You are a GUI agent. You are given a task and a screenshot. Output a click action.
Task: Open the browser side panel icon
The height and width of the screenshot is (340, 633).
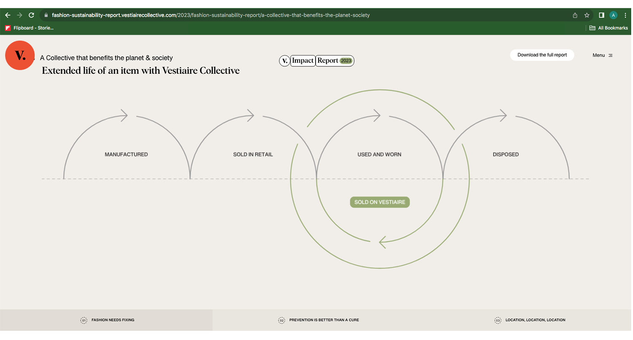click(601, 15)
